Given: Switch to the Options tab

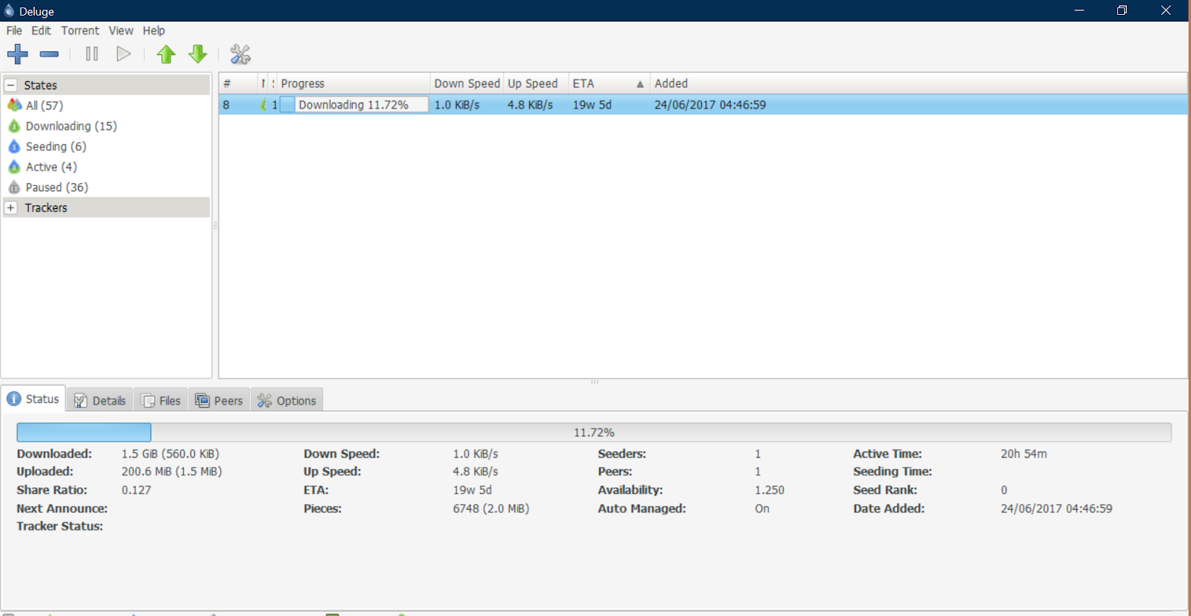Looking at the screenshot, I should point(287,400).
